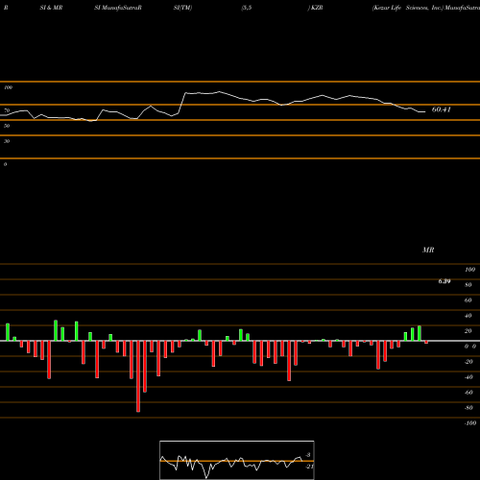Click the -20 label on MR axis
Image resolution: width=480 pixels, height=480 pixels.
468,362
